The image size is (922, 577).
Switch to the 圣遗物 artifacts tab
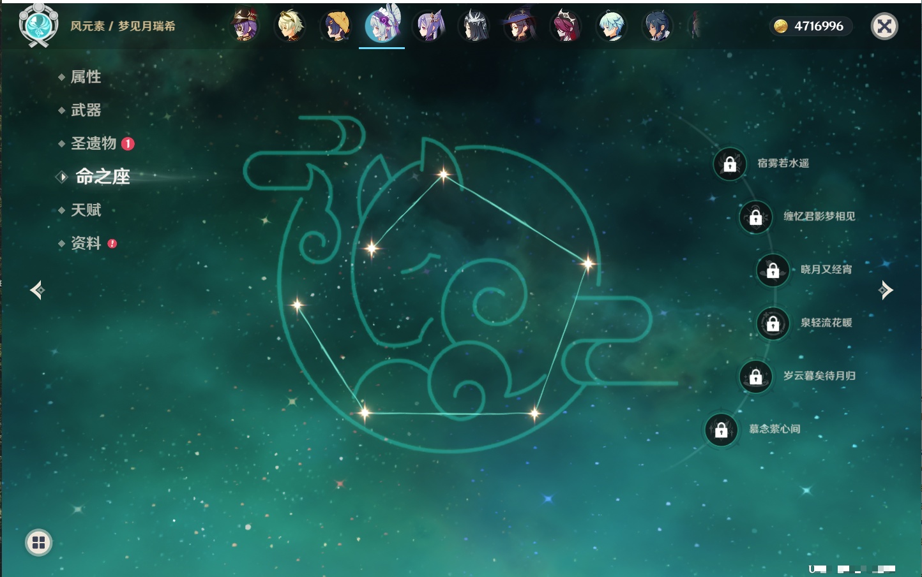click(x=93, y=143)
